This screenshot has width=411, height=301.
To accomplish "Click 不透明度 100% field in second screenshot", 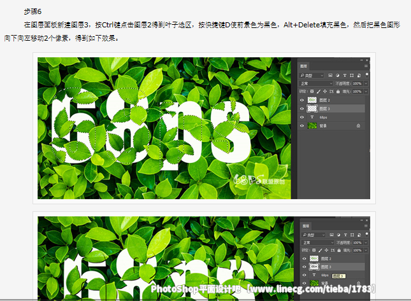I will 358,242.
